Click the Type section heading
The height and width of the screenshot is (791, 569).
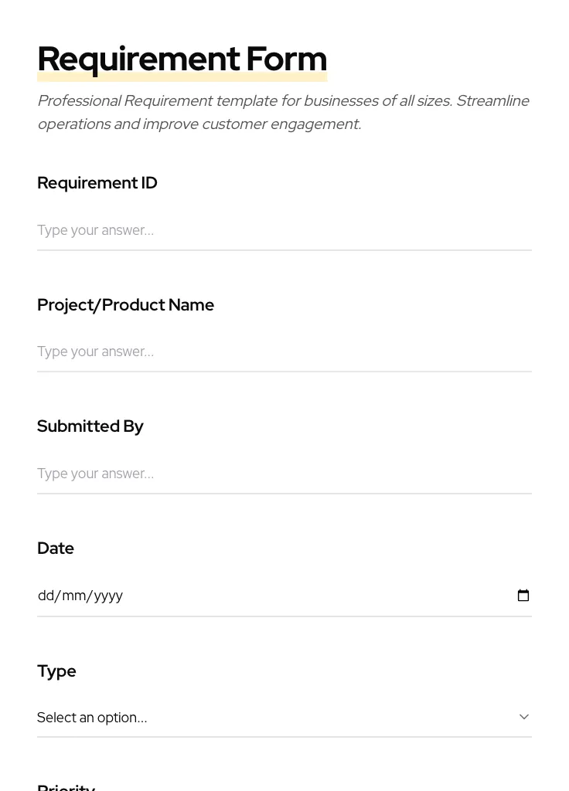(x=56, y=670)
